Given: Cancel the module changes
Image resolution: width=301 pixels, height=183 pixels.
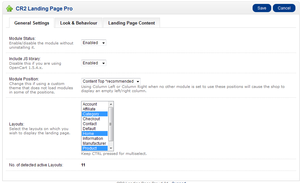Looking at the screenshot, I should (x=284, y=8).
